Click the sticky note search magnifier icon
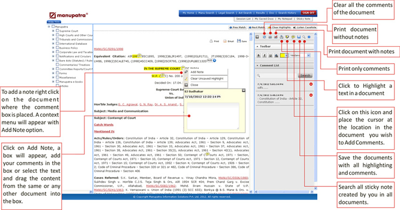Screen dimensions: 400x210 pos(304,37)
